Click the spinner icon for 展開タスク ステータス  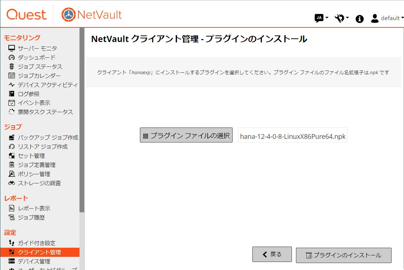click(12, 112)
